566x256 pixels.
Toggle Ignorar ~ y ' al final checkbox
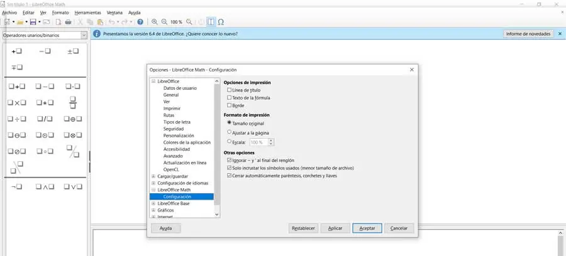pos(229,160)
